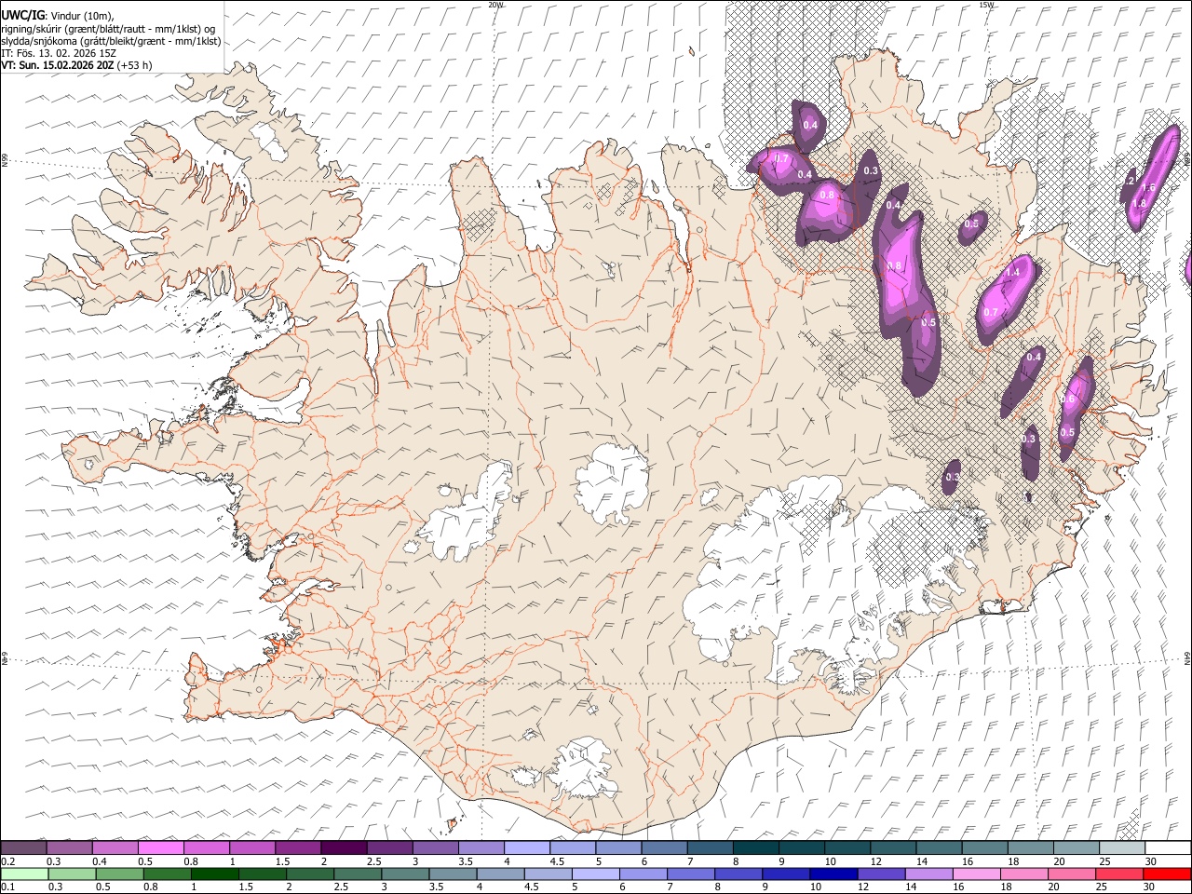The image size is (1192, 894).
Task: Click the 0.6 precipitation value in the east
Action: tap(1068, 400)
